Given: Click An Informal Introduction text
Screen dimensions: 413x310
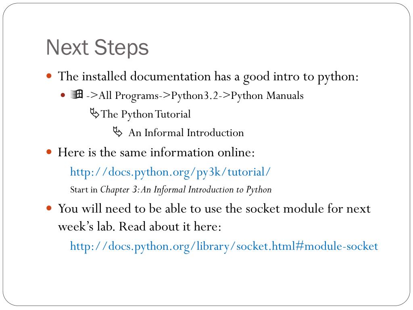Looking at the screenshot, I should pyautogui.click(x=186, y=132).
